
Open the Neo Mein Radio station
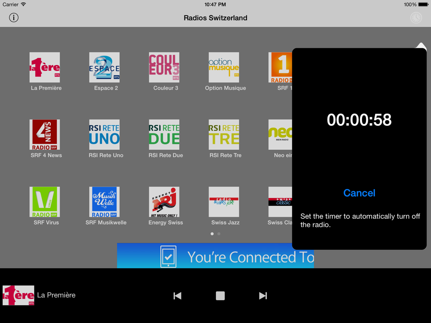tap(280, 134)
